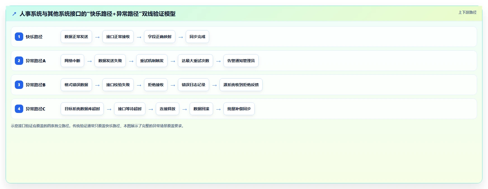Click the arrow between 数据正常发送 and 接口正常接收
This screenshot has height=189, width=488.
coord(97,37)
